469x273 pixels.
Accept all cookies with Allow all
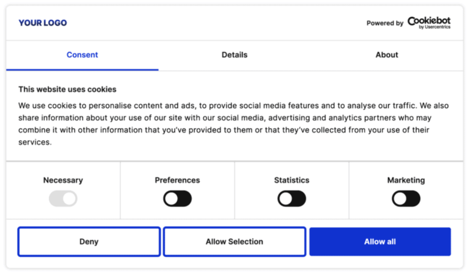point(380,241)
